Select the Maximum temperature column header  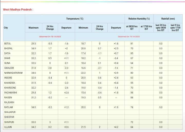pyautogui.click(x=33, y=28)
